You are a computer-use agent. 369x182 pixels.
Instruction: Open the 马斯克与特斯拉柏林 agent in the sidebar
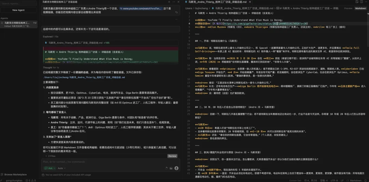18,25
